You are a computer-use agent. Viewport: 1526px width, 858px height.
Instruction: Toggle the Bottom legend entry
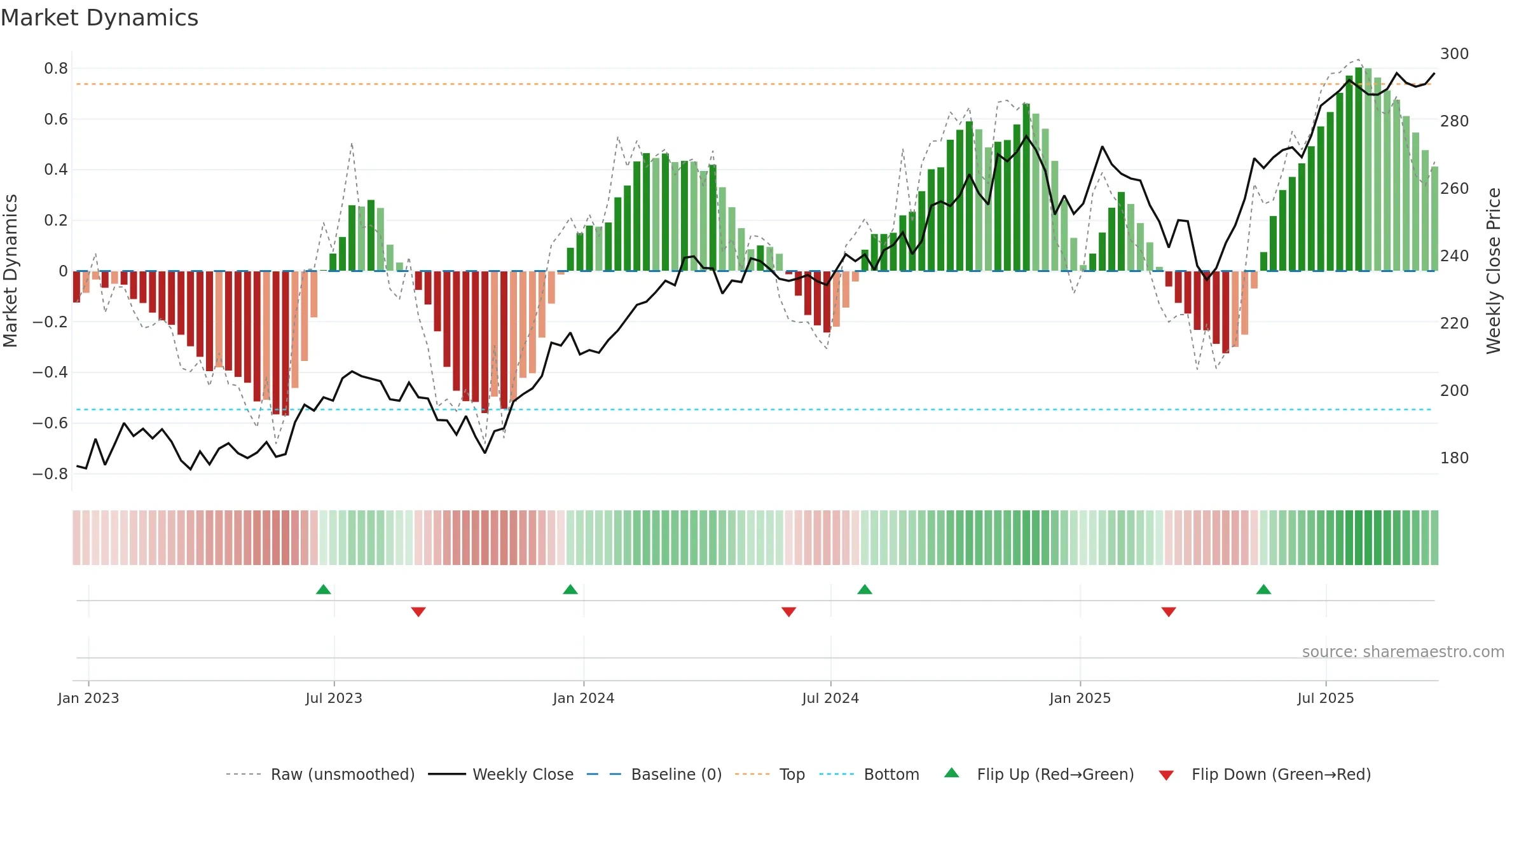tap(869, 774)
